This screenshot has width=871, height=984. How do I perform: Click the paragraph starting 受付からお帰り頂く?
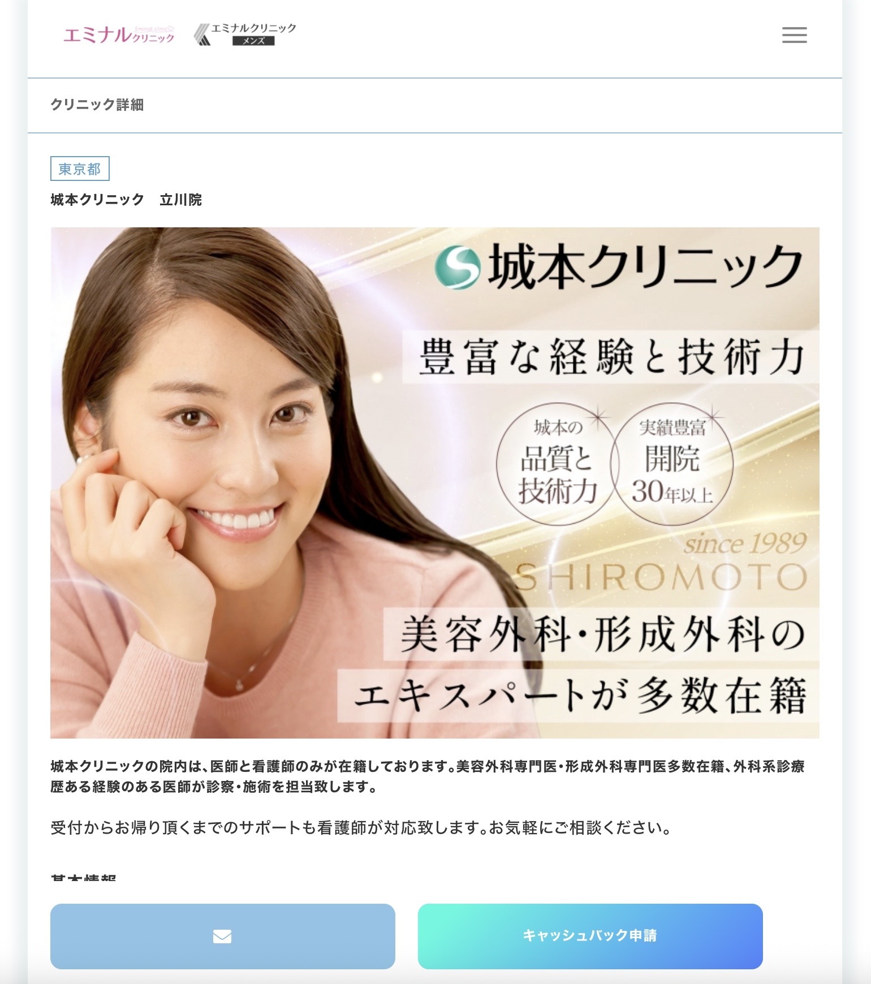coord(361,828)
